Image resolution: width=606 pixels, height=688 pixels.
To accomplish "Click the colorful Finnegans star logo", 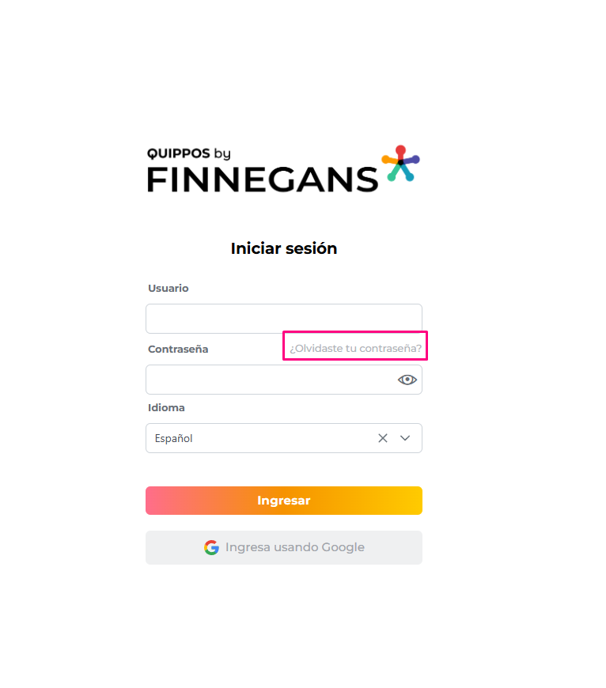I will point(400,163).
